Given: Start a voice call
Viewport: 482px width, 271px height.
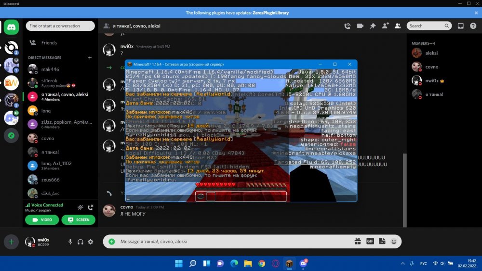Looking at the screenshot, I should pos(348,26).
